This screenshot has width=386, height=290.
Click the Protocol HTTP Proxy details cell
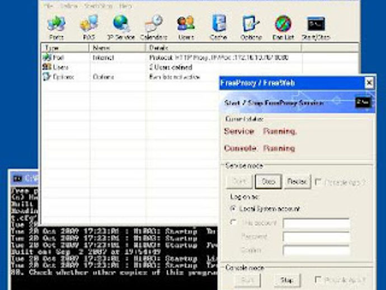[219, 58]
